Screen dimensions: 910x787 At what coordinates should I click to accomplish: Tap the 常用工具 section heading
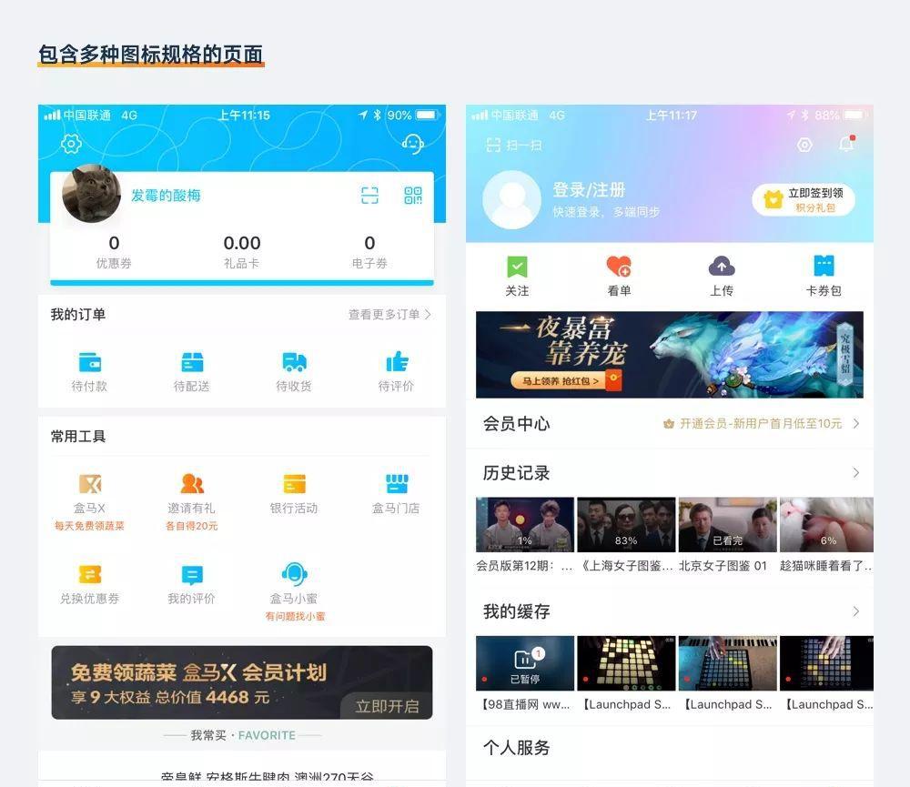click(x=77, y=437)
